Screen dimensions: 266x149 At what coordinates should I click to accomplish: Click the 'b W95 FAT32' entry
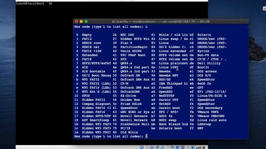[x=88, y=79]
